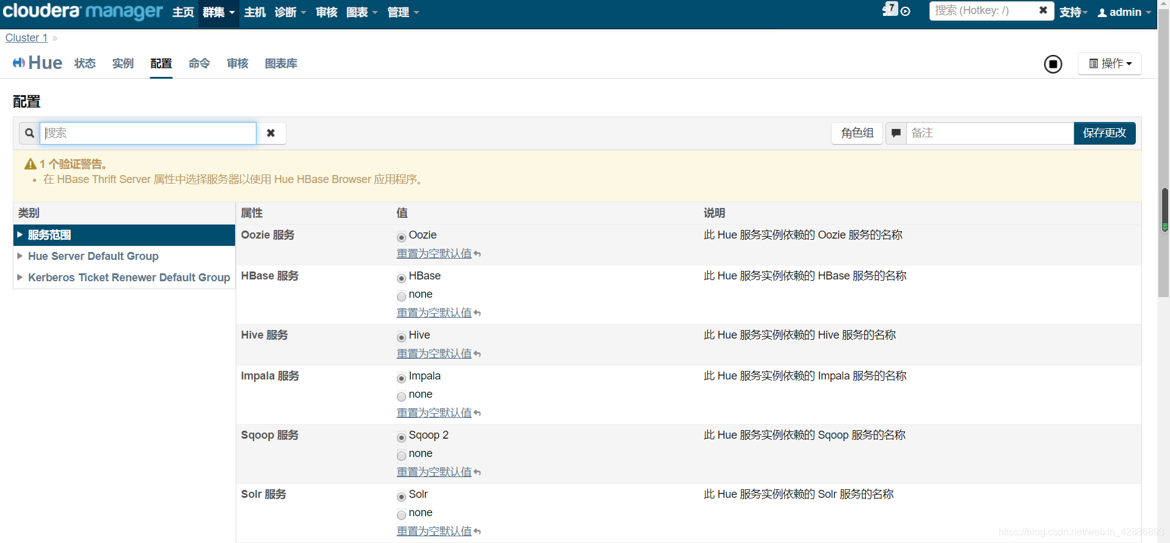Screen dimensions: 1170x543
Task: Clear the top Hotkey search box
Action: pos(1043,10)
